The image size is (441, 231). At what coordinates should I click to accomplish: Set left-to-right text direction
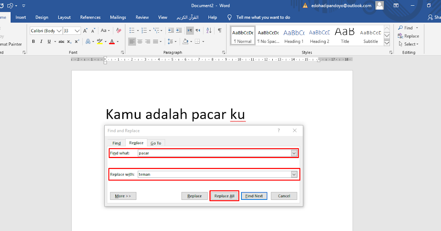tap(190, 30)
